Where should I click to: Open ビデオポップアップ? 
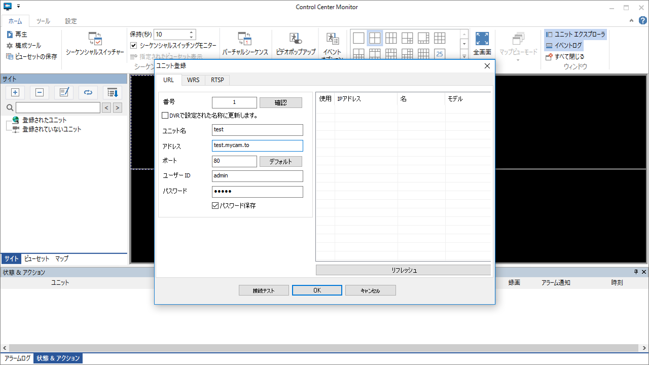296,44
